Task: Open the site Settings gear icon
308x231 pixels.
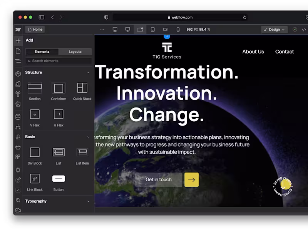Action: pos(18,170)
